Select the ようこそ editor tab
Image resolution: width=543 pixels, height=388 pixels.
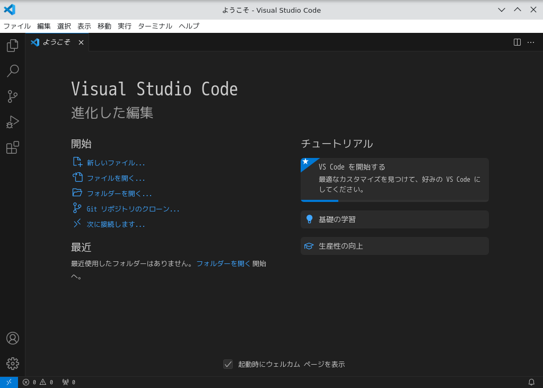(x=57, y=42)
